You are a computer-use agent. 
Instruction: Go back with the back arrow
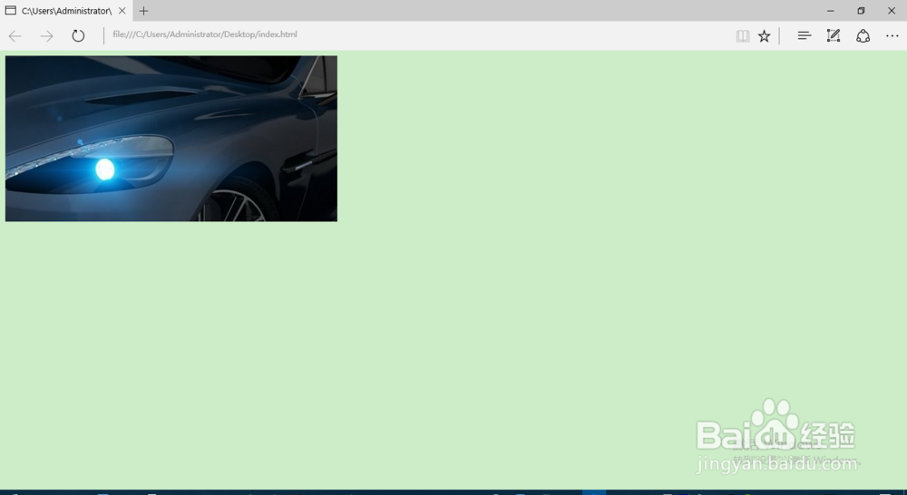(x=15, y=36)
